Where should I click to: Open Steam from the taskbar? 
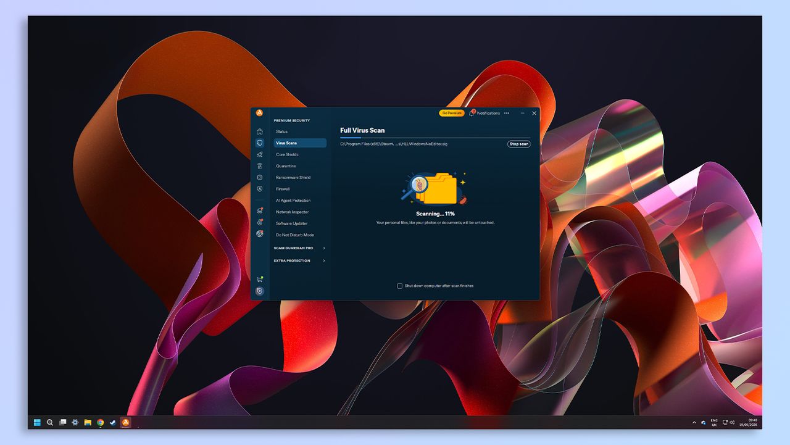tap(112, 423)
